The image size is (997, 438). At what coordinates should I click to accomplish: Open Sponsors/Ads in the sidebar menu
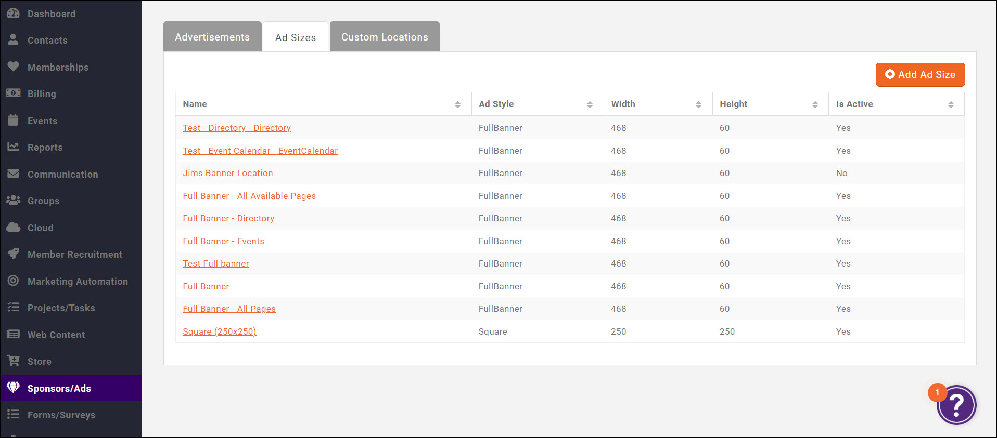(x=59, y=388)
